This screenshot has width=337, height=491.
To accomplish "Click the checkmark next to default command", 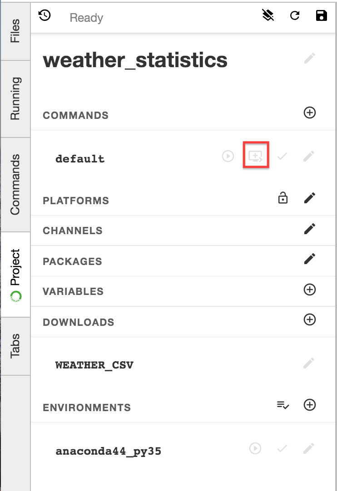I will click(282, 157).
